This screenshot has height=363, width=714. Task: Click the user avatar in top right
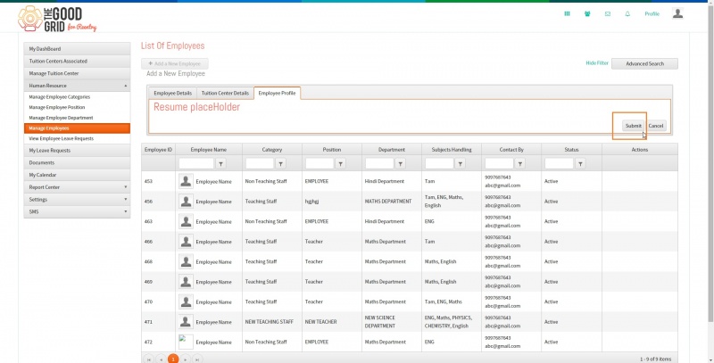tap(677, 13)
